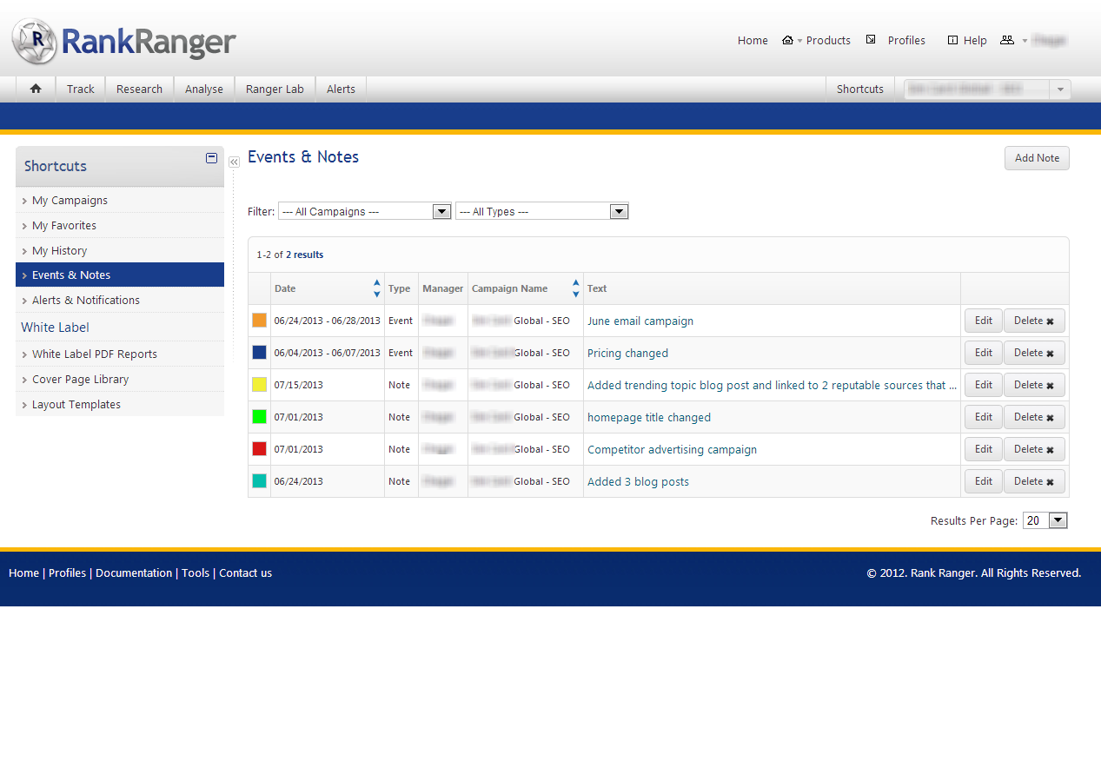Click the user account people icon
This screenshot has width=1101, height=781.
coord(1007,40)
